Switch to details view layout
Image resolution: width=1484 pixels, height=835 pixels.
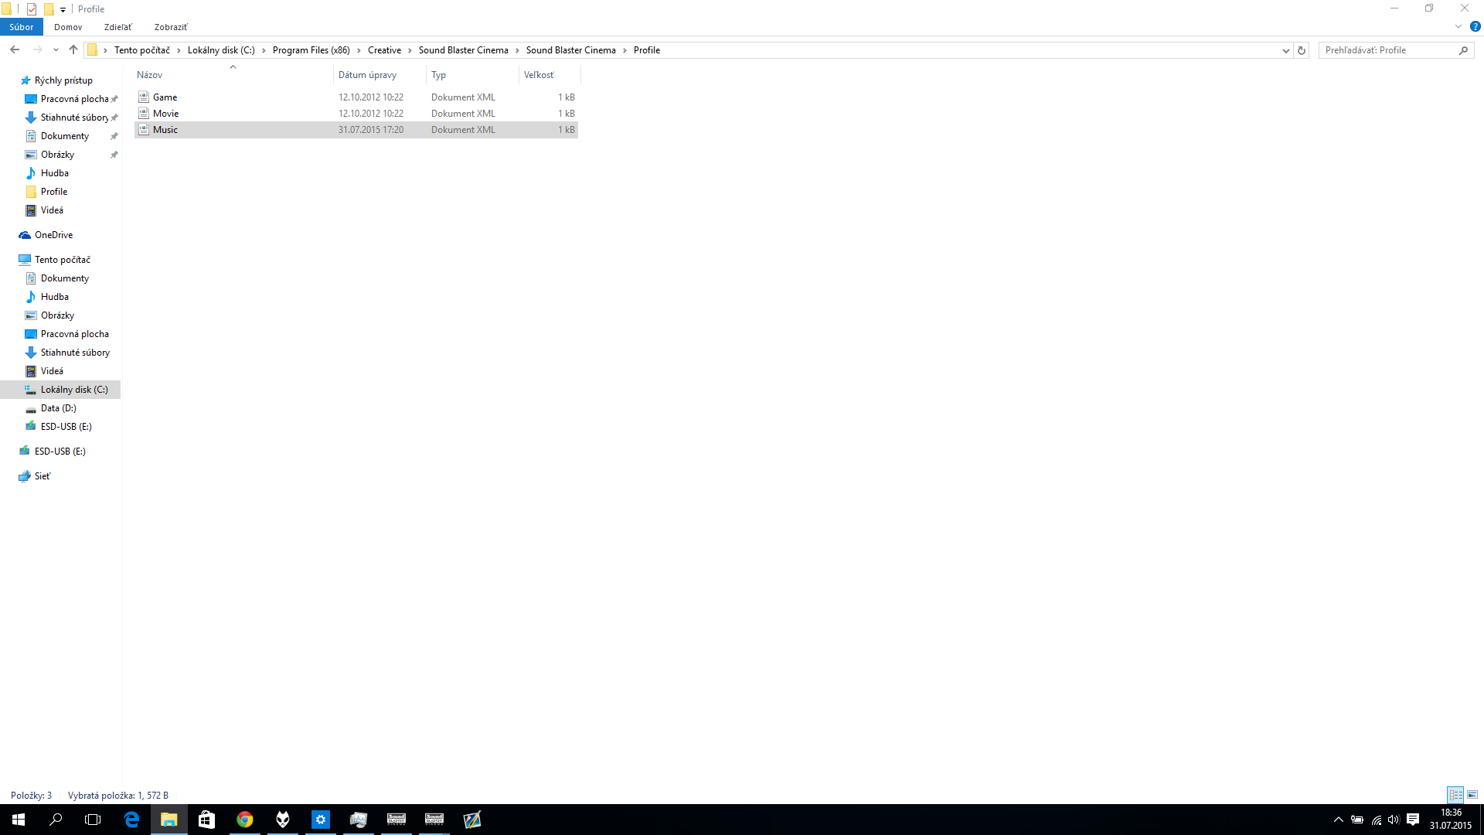pyautogui.click(x=1455, y=795)
